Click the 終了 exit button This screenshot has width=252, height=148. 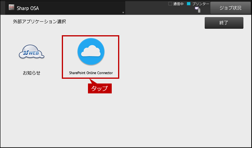click(x=224, y=23)
